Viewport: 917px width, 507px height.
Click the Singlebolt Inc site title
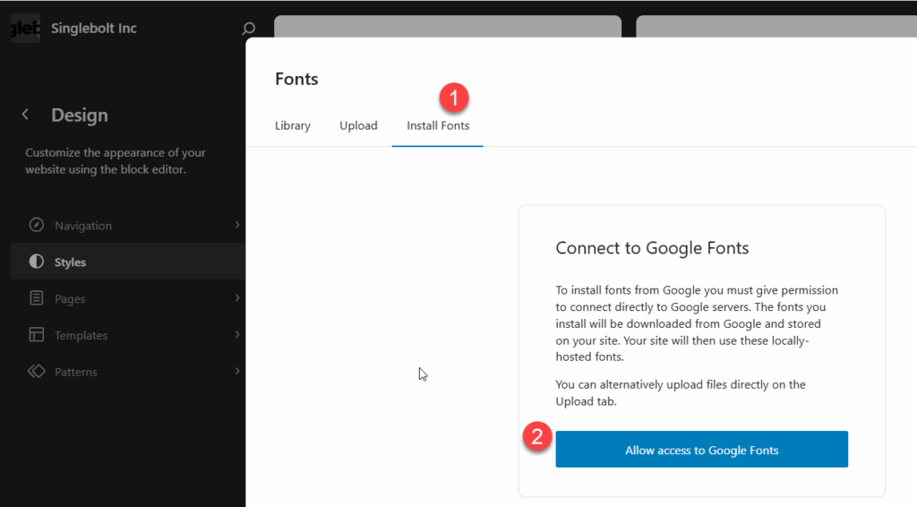93,28
